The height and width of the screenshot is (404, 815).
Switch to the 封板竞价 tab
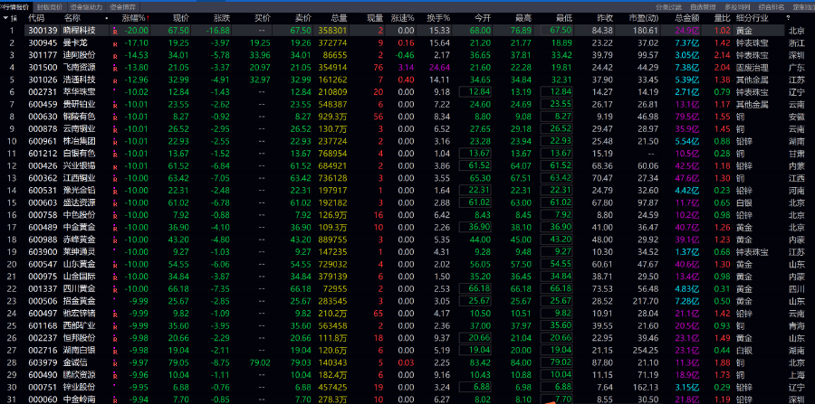point(50,5)
